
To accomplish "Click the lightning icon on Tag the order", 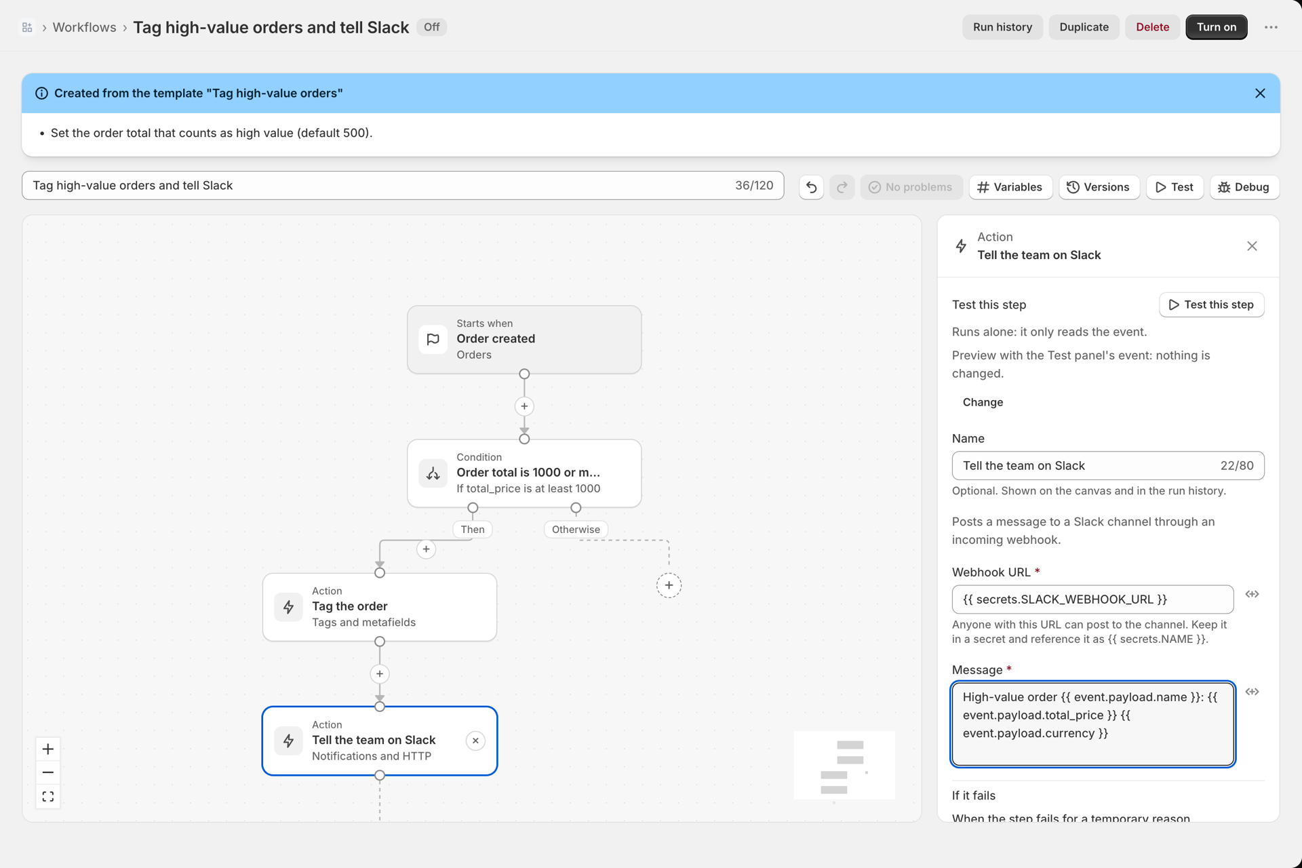I will pos(288,607).
